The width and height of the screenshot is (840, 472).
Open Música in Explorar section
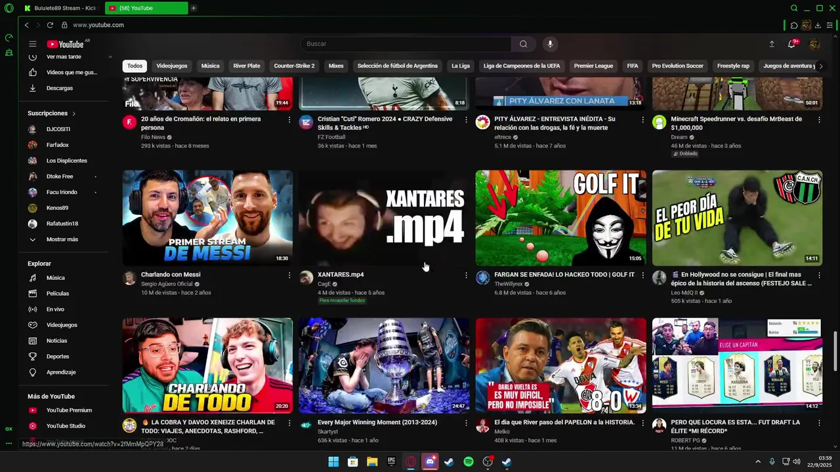tap(56, 278)
